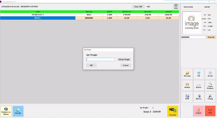217x118 pixels.
Task: Open Check Products lookup
Action: [210, 85]
